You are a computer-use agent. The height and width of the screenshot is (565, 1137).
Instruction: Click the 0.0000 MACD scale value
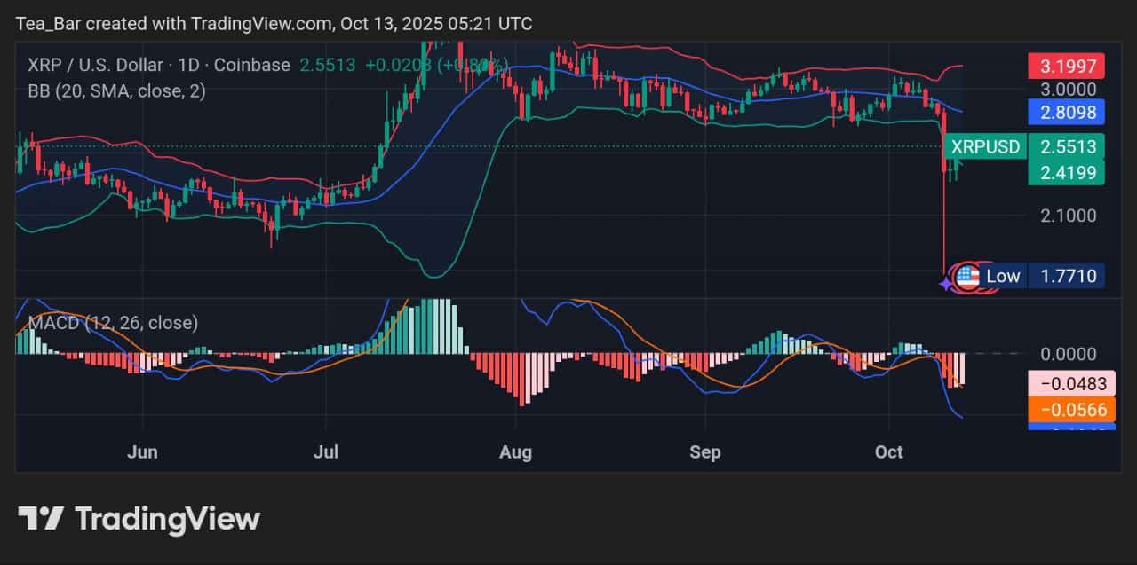pyautogui.click(x=1068, y=354)
